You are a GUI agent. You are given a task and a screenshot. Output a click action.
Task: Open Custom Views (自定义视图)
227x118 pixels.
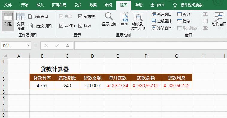pos(40,26)
